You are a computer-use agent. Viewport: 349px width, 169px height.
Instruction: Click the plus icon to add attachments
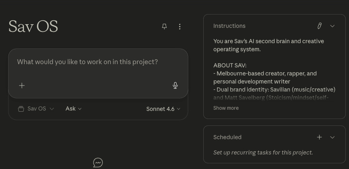click(x=22, y=86)
